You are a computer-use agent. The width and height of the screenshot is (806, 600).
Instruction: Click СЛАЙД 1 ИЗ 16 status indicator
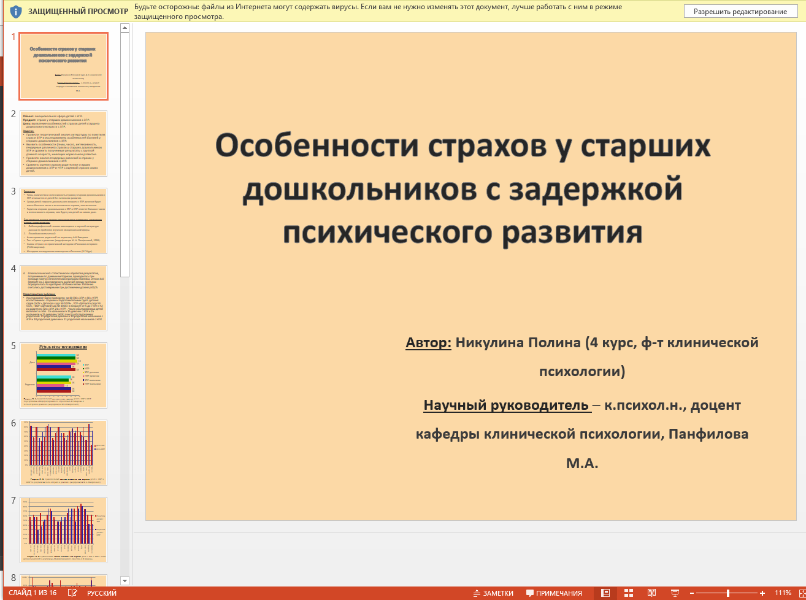pos(33,593)
